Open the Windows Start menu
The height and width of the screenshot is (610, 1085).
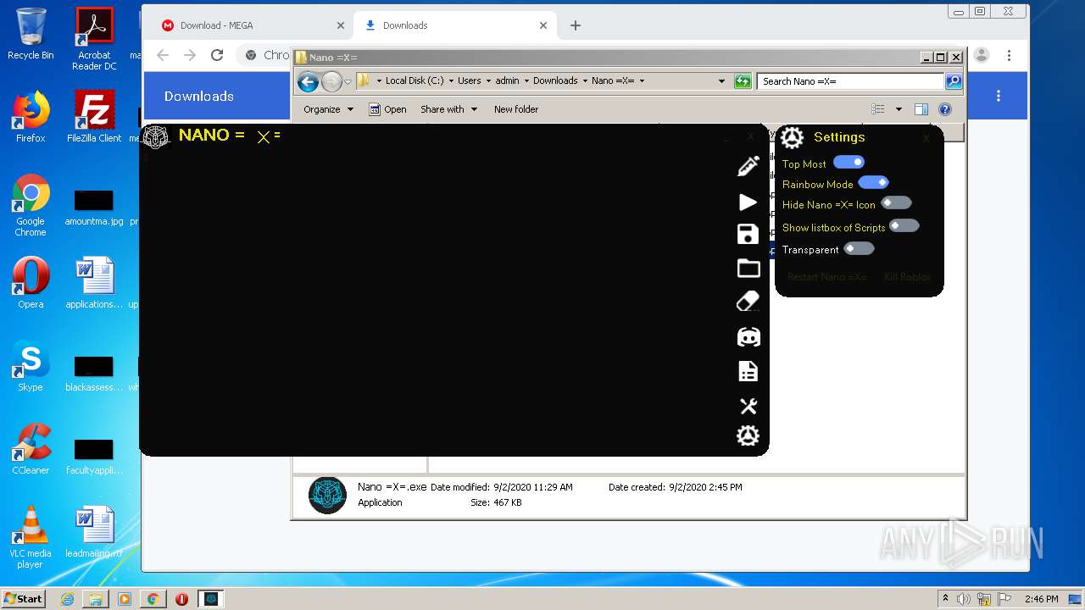[24, 599]
